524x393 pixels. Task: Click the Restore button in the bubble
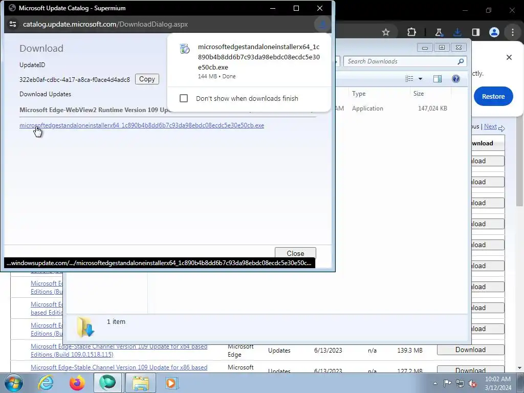click(x=493, y=96)
